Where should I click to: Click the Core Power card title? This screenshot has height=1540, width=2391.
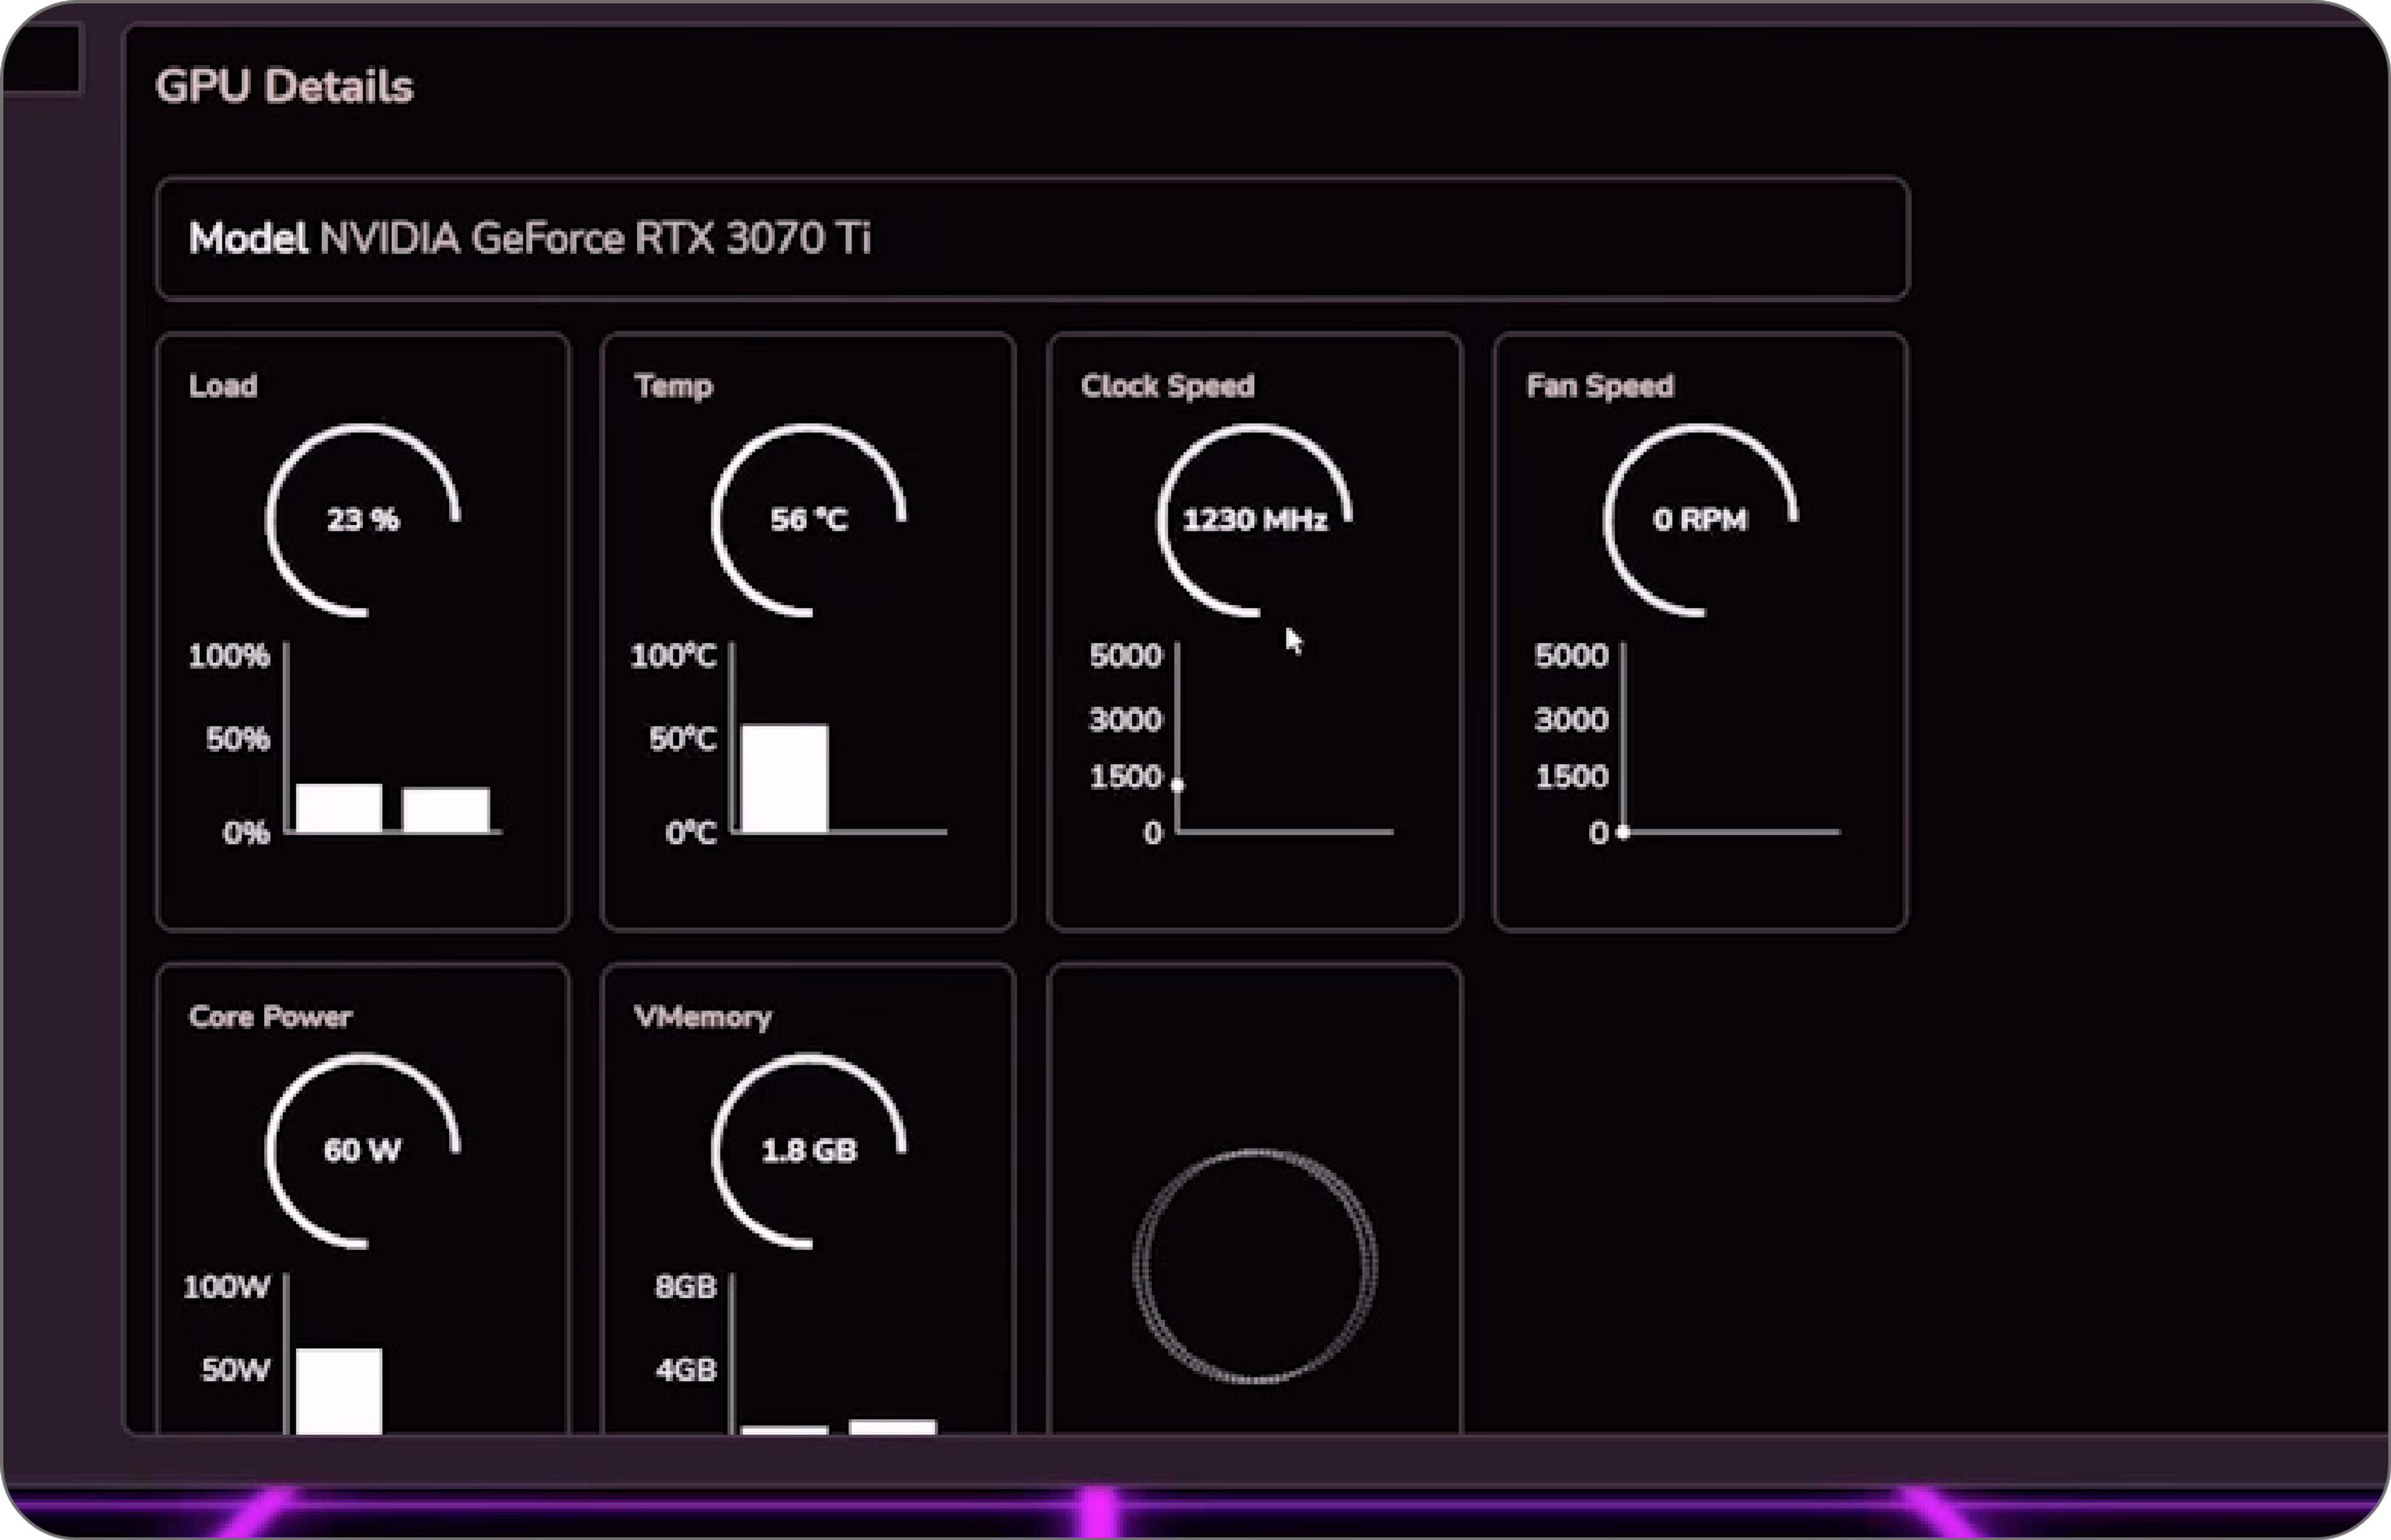[x=270, y=1017]
